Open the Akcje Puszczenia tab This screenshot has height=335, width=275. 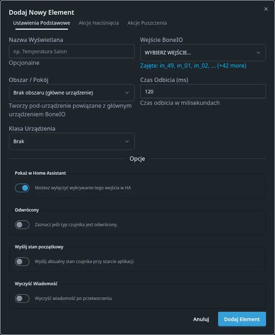coord(147,23)
